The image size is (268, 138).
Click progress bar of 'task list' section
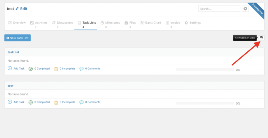click(205, 70)
